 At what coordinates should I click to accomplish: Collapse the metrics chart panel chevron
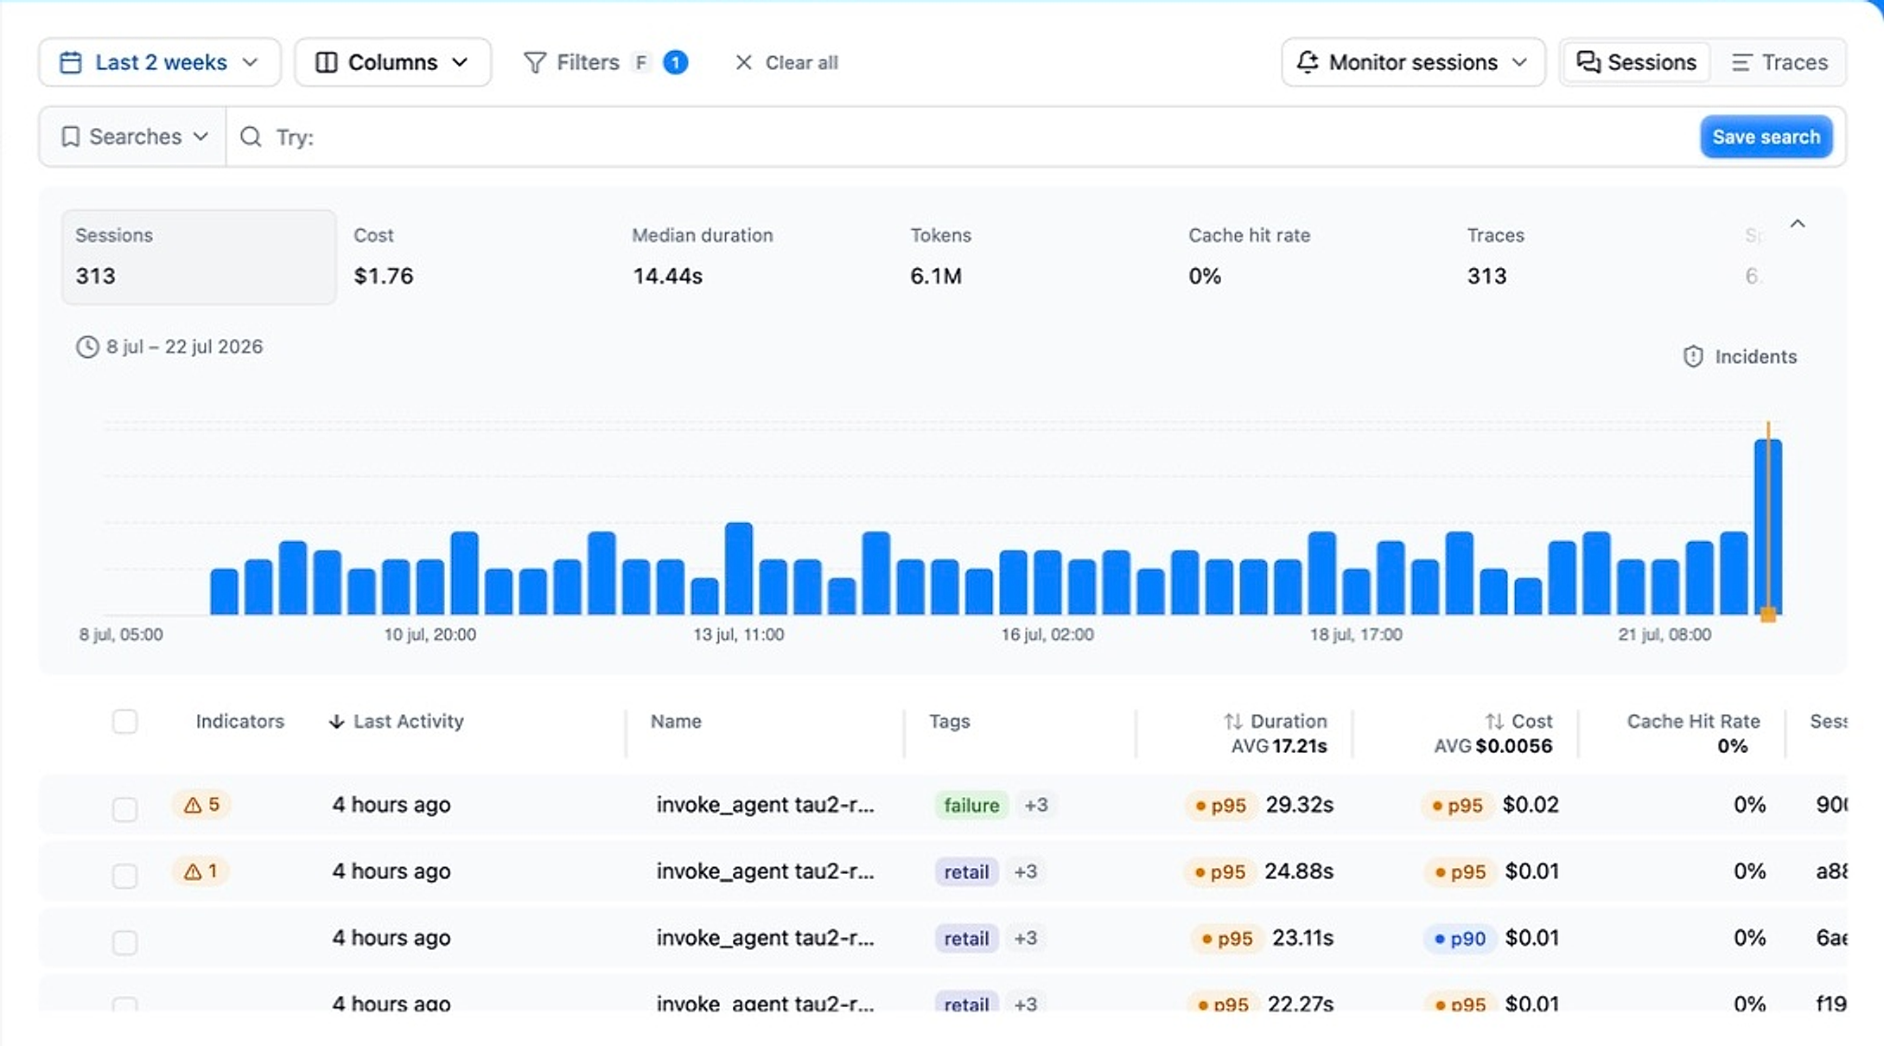tap(1798, 224)
